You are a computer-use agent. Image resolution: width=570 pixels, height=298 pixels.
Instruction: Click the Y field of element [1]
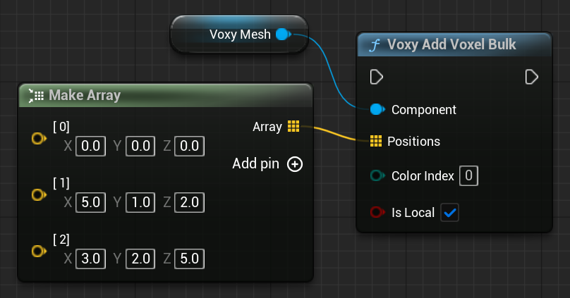click(140, 203)
